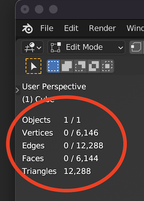Click the Edit Mode mesh icon
The image size is (144, 201).
click(56, 47)
